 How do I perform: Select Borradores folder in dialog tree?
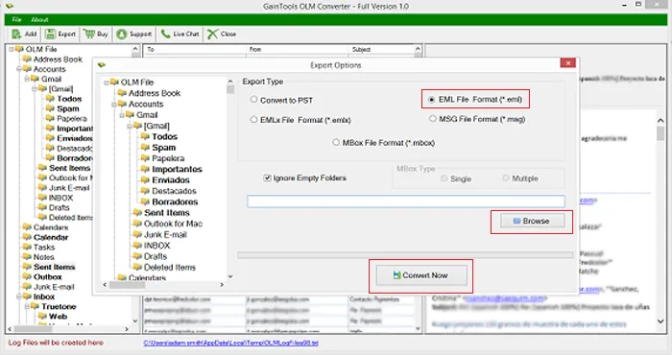(x=175, y=201)
